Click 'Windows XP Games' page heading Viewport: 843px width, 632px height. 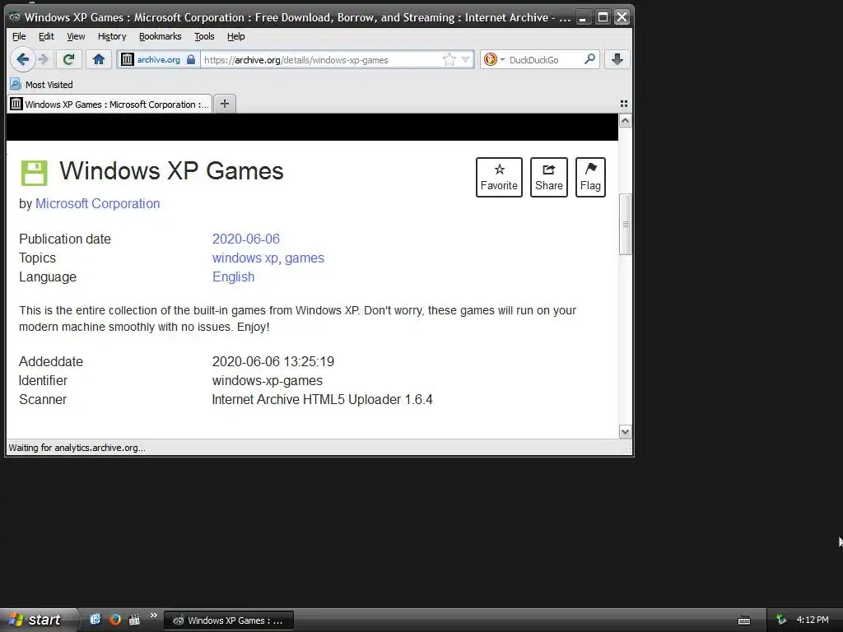pyautogui.click(x=171, y=171)
